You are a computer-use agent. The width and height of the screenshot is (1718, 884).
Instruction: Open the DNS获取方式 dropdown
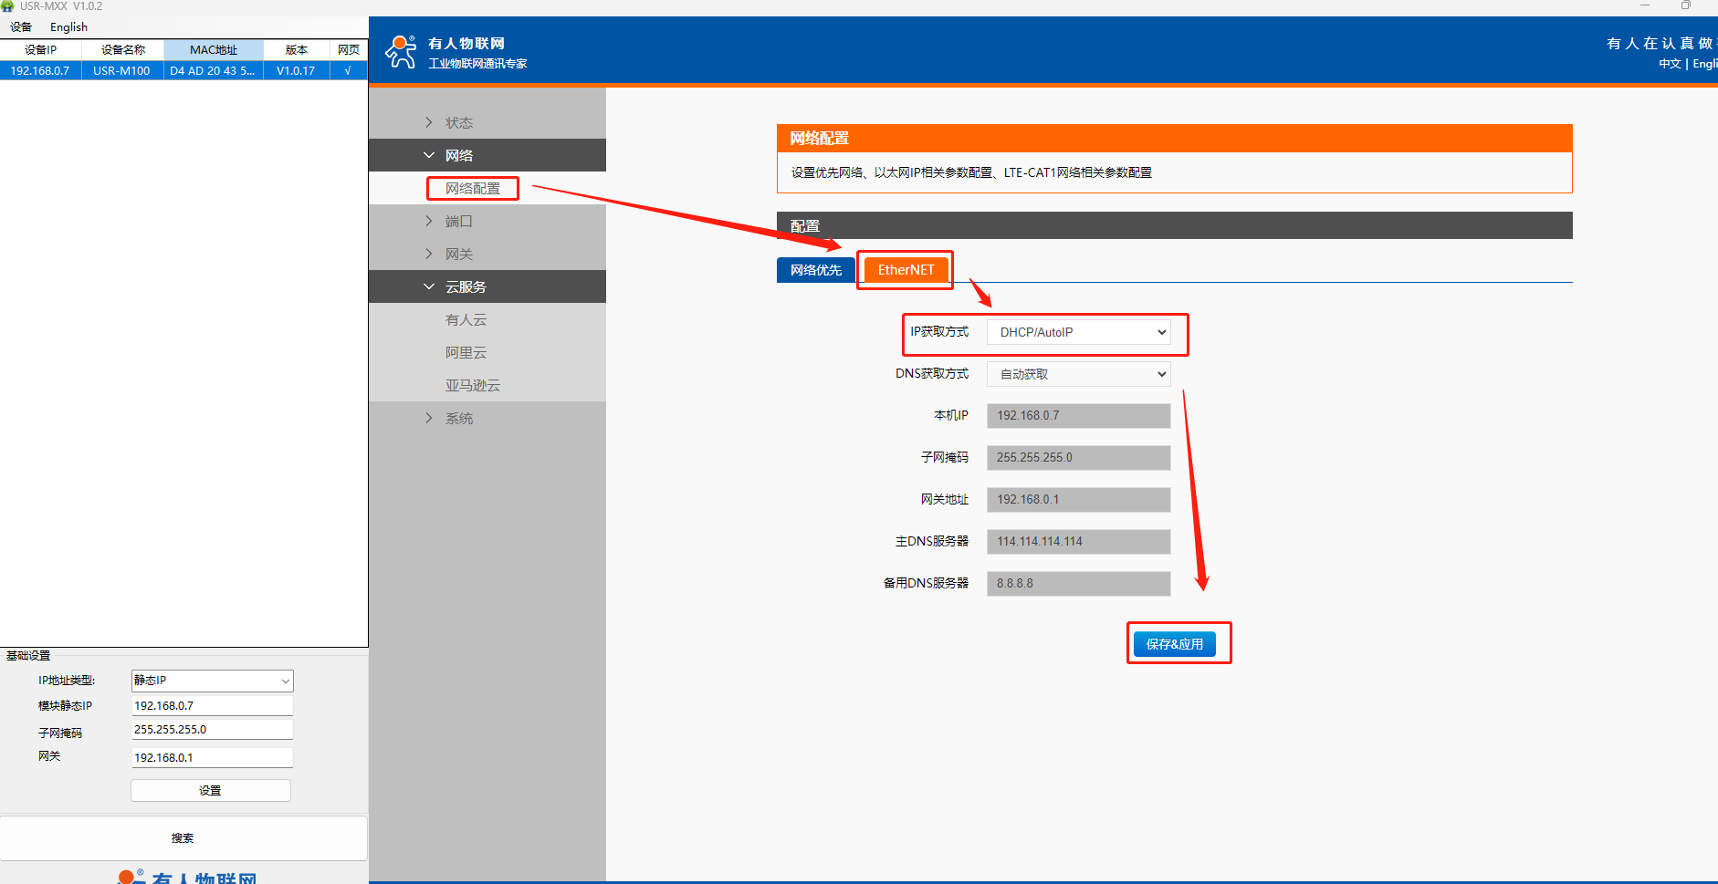[1078, 374]
